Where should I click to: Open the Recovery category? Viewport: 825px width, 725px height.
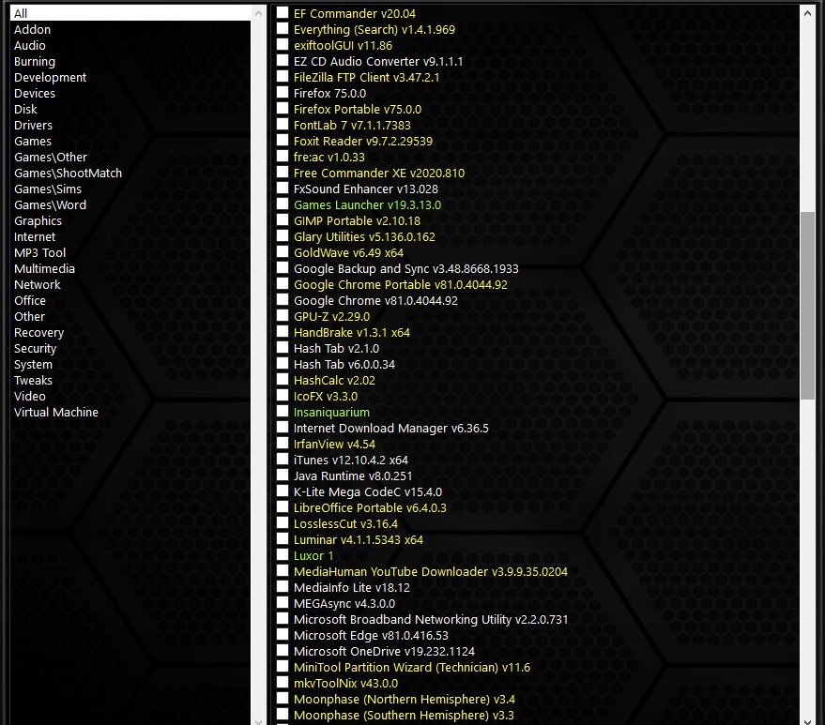[x=38, y=332]
